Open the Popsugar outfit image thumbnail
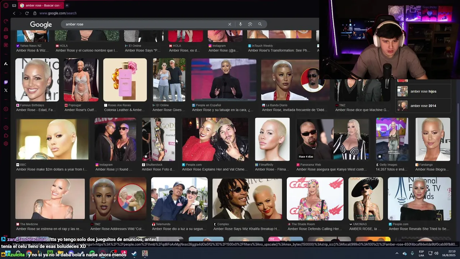Image resolution: width=460 pixels, height=259 pixels. pos(81,80)
